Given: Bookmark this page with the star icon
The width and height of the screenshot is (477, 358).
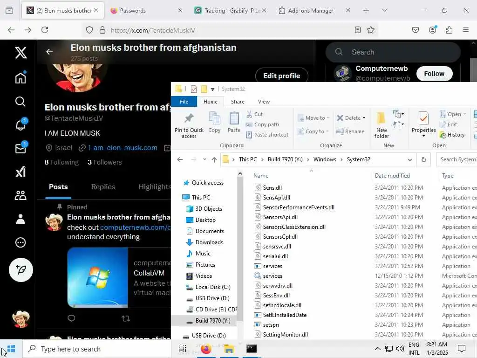Looking at the screenshot, I should coord(370,30).
